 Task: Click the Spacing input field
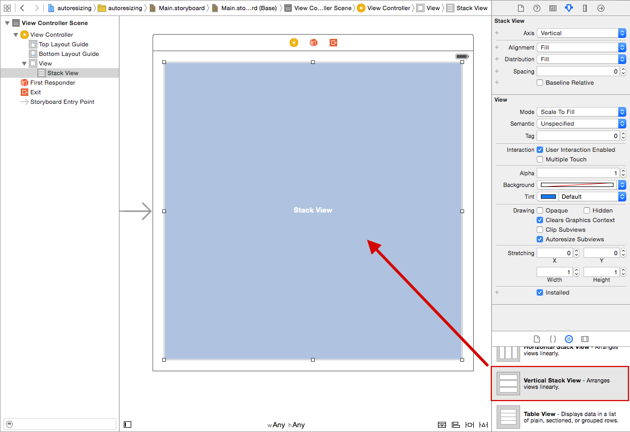tap(578, 71)
